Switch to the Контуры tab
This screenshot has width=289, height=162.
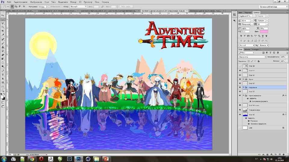(256, 49)
